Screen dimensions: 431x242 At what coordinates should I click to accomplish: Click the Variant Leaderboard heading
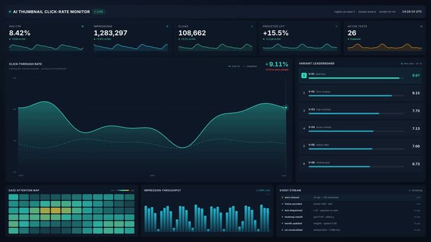[317, 63]
